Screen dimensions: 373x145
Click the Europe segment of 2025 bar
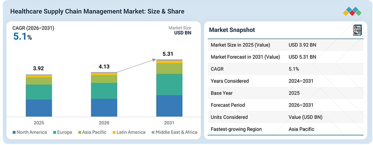[x=39, y=92]
